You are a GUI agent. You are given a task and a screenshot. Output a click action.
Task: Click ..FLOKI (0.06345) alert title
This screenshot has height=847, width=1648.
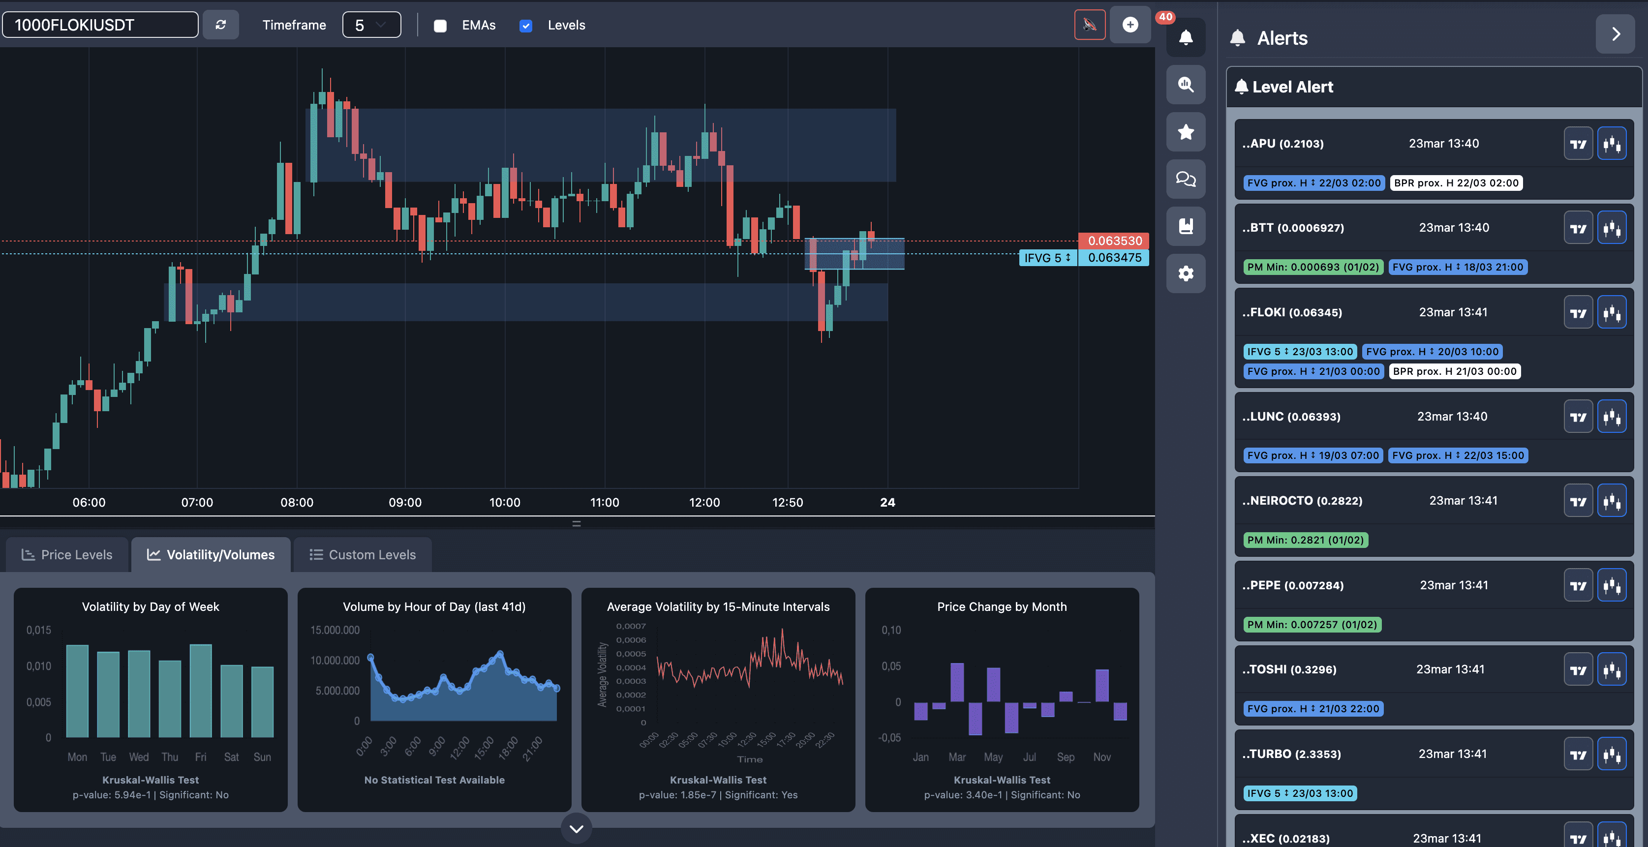(x=1292, y=313)
